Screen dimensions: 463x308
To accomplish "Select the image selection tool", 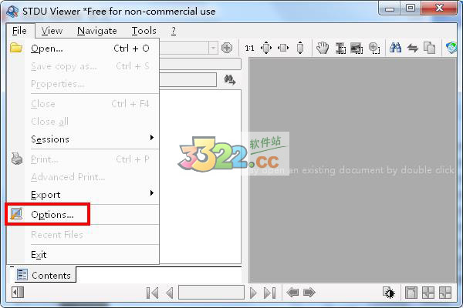I will 357,48.
